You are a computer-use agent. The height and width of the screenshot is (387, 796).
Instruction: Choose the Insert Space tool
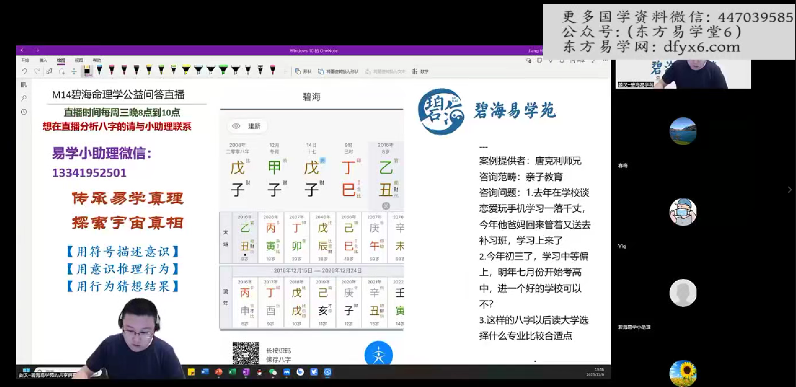tap(74, 71)
